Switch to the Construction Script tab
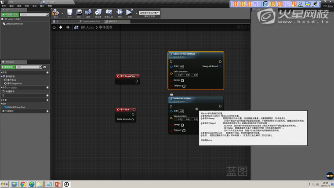This screenshot has width=334, height=188. 91,21
